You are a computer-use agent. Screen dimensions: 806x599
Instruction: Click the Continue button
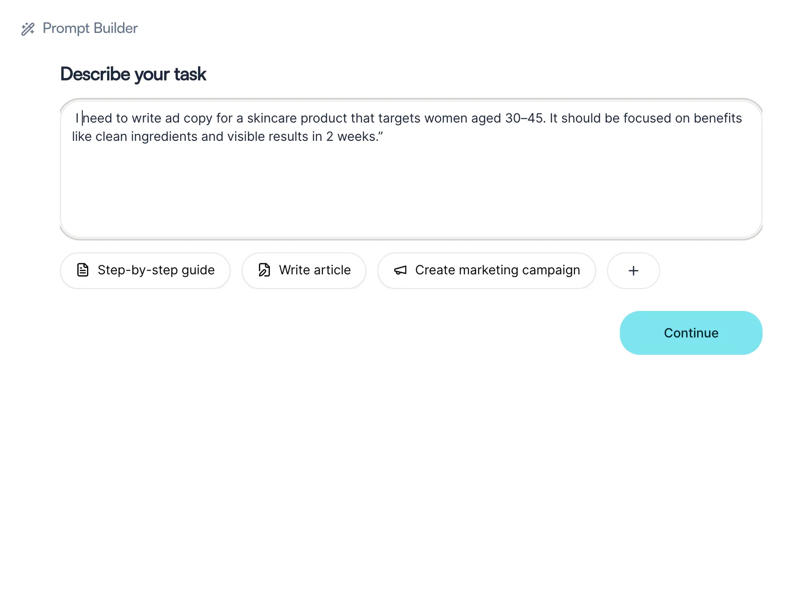[x=691, y=333]
